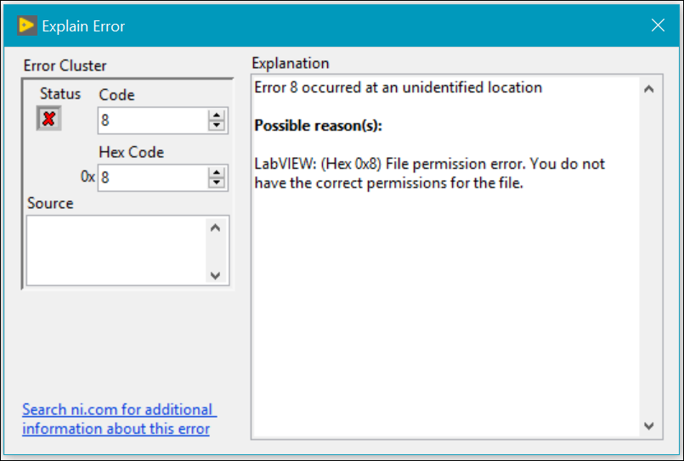Increase Hex Code using the up arrow
This screenshot has width=684, height=461.
coord(217,171)
